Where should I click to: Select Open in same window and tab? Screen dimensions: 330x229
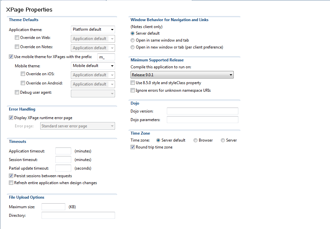(x=133, y=40)
